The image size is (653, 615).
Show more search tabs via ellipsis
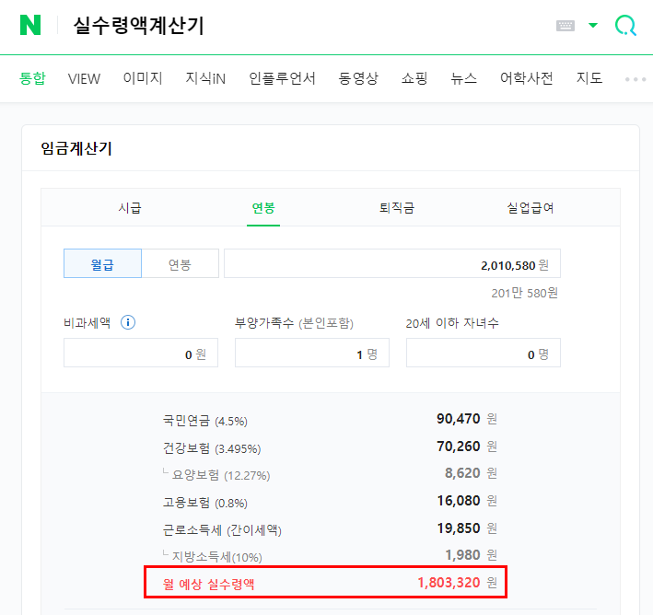[x=636, y=78]
